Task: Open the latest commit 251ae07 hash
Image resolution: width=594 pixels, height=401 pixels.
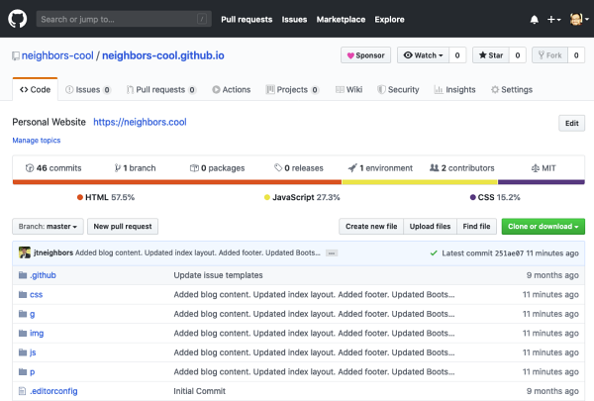Action: pos(509,253)
